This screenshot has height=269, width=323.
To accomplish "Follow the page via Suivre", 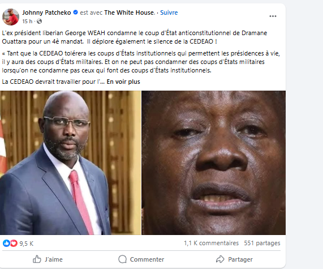I will 169,12.
